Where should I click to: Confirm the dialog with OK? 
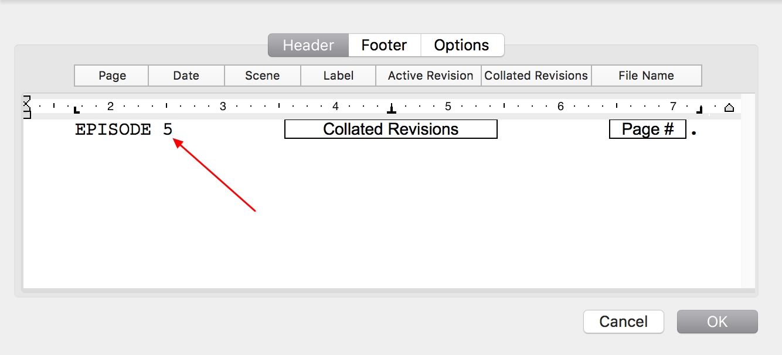coord(717,322)
